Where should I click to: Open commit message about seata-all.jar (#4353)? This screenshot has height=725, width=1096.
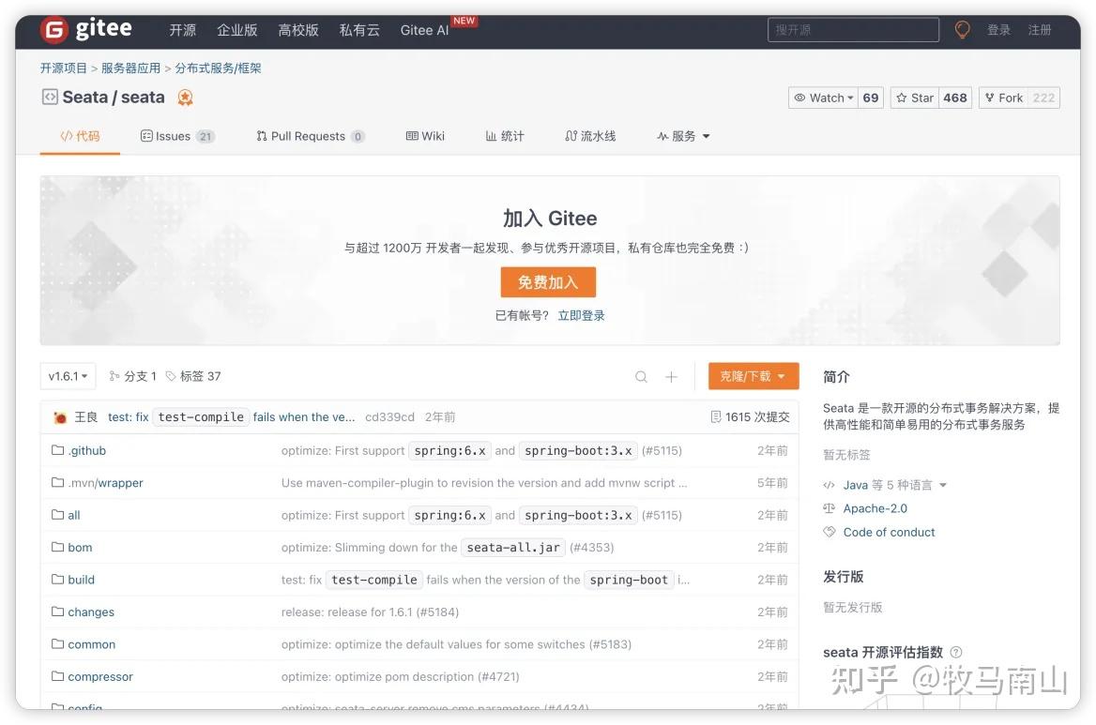click(x=448, y=548)
